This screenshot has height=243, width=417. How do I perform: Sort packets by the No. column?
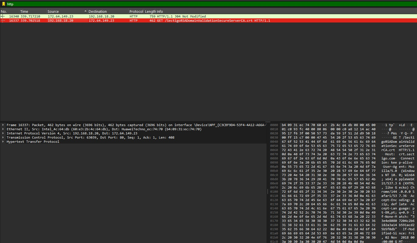pyautogui.click(x=9, y=11)
